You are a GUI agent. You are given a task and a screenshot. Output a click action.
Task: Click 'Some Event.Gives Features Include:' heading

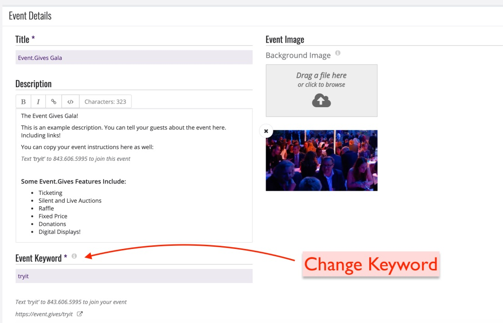[x=74, y=181]
